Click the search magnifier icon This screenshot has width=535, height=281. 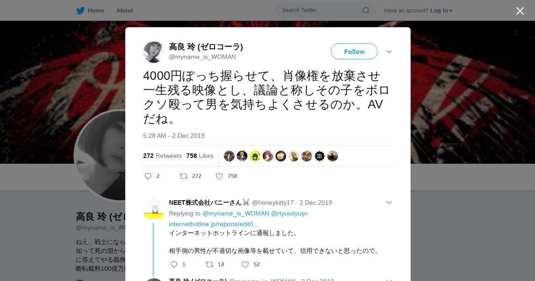[x=366, y=10]
